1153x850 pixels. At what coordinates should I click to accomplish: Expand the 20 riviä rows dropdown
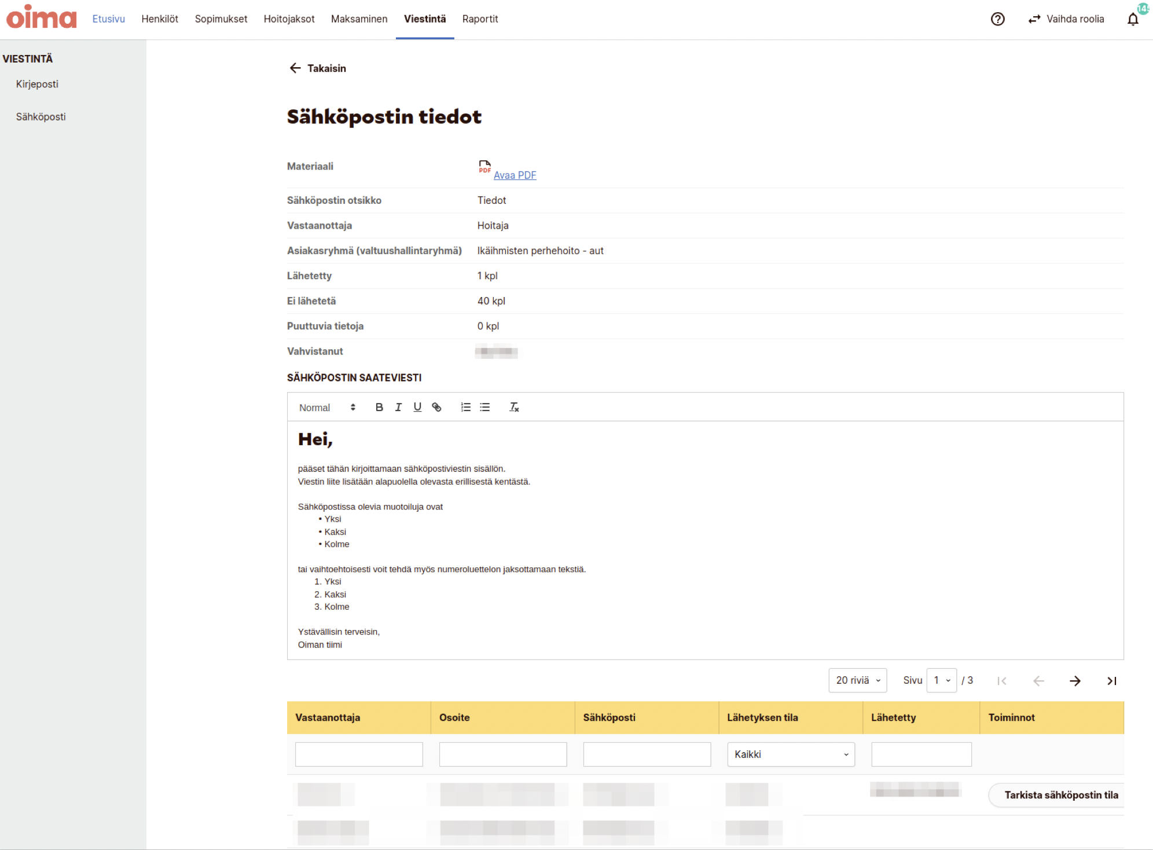click(x=857, y=680)
